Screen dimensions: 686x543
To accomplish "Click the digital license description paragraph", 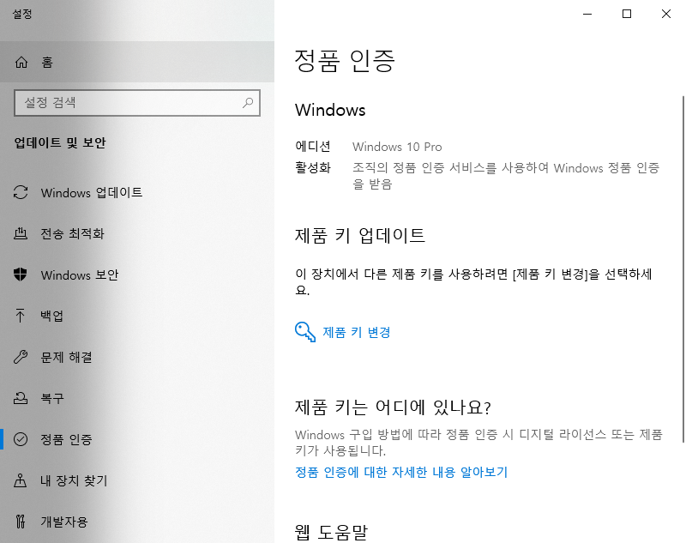I will (x=478, y=443).
